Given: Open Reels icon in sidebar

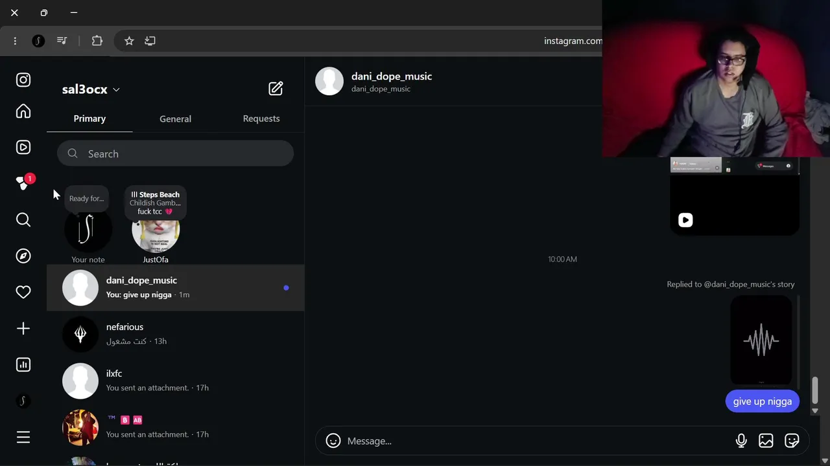Looking at the screenshot, I should coord(23,148).
